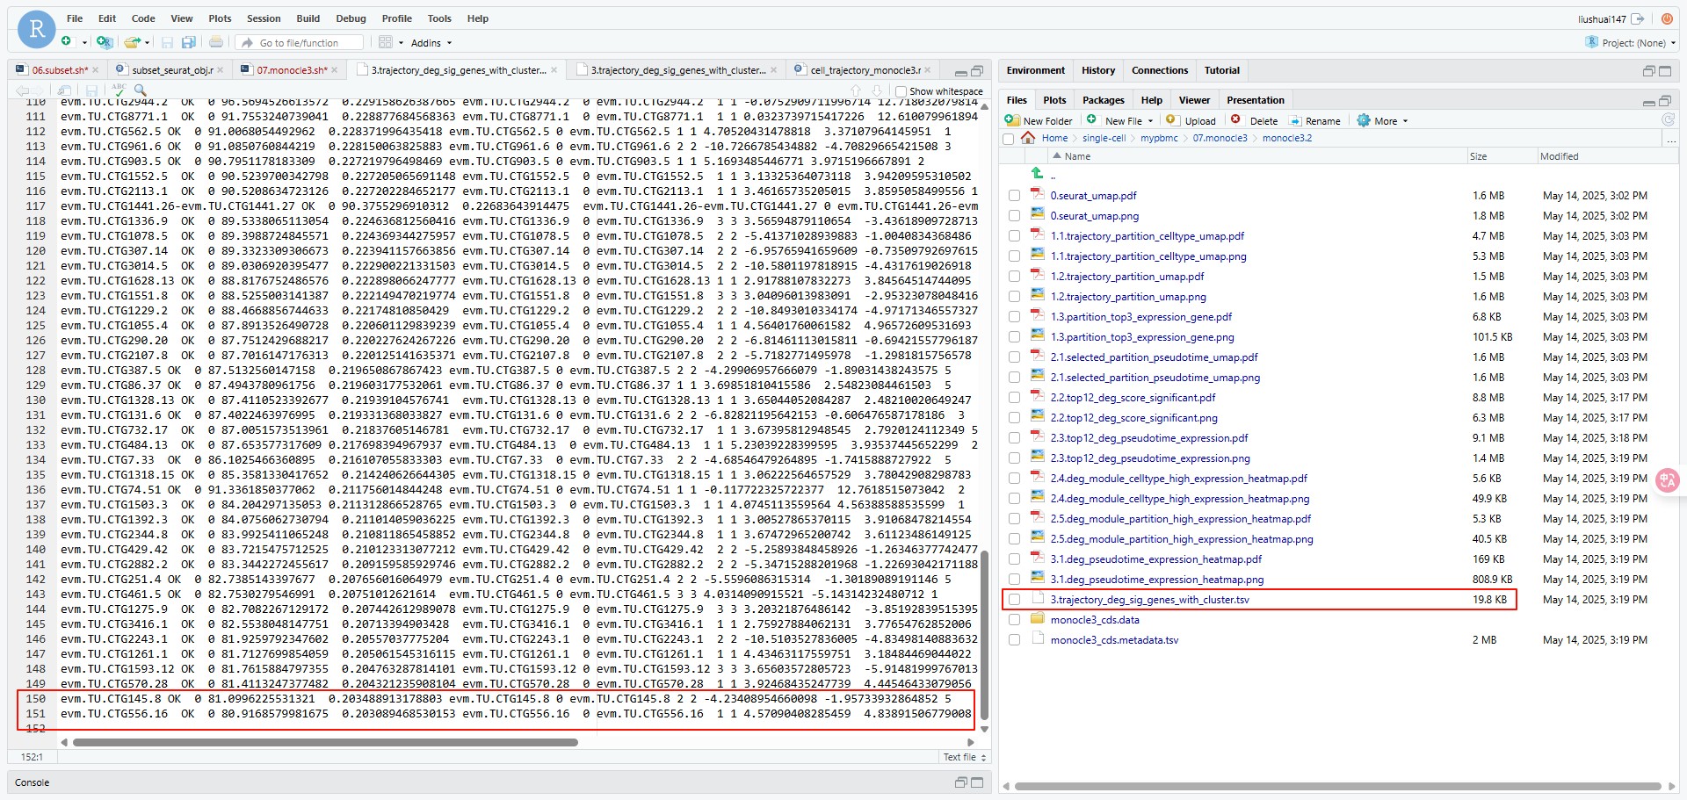Switch to the 07.monocle3.sh editor tab

coord(292,70)
